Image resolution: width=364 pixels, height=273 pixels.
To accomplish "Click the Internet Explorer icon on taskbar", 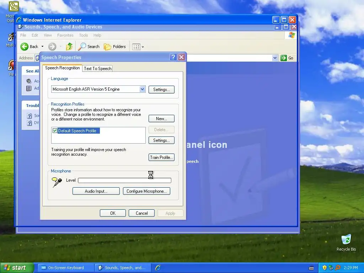I will coord(158,268).
